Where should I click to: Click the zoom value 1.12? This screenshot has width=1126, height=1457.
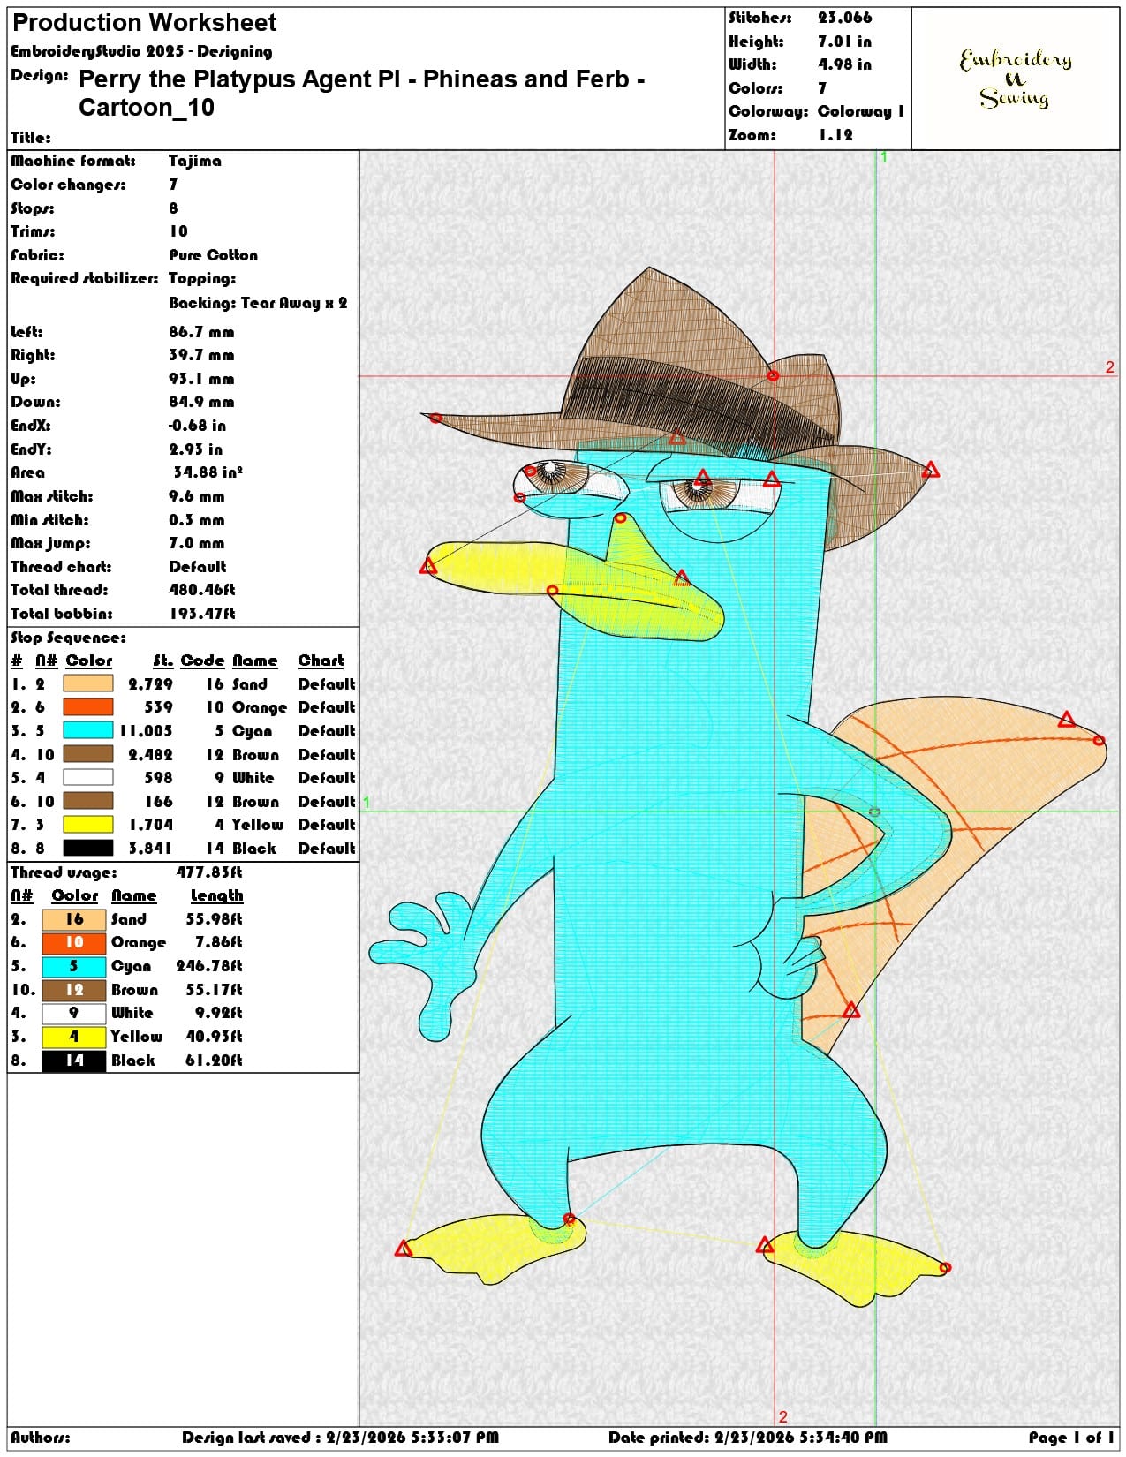click(x=835, y=135)
